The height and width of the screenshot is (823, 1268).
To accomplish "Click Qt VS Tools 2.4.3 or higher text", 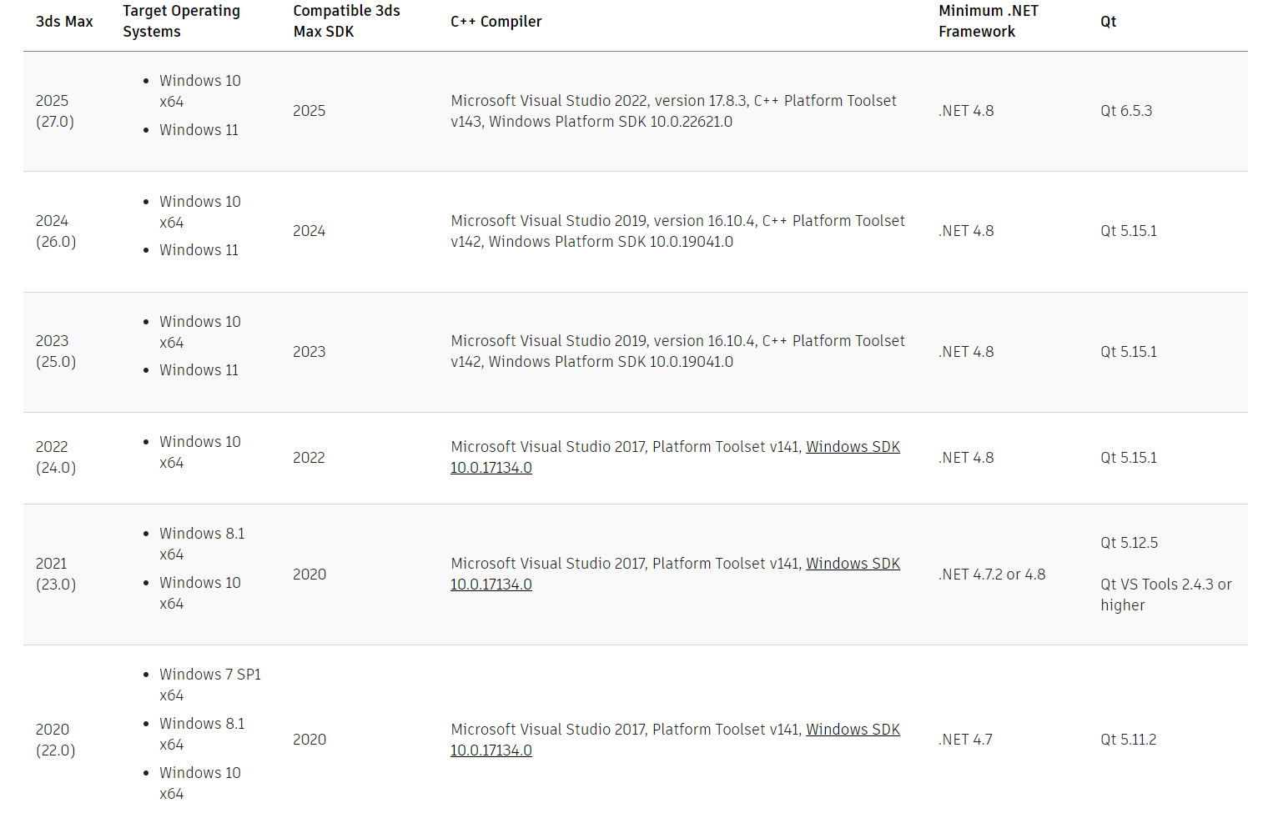I will point(1165,595).
